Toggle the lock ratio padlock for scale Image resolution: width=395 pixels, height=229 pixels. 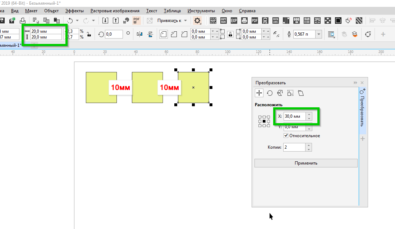point(89,34)
